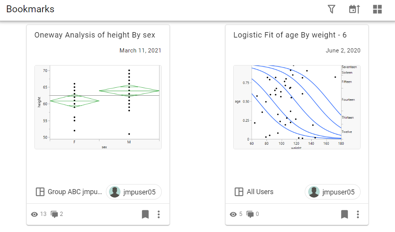Toggle bookmark on Logistic Fit card
This screenshot has height=232, width=395.
click(345, 214)
